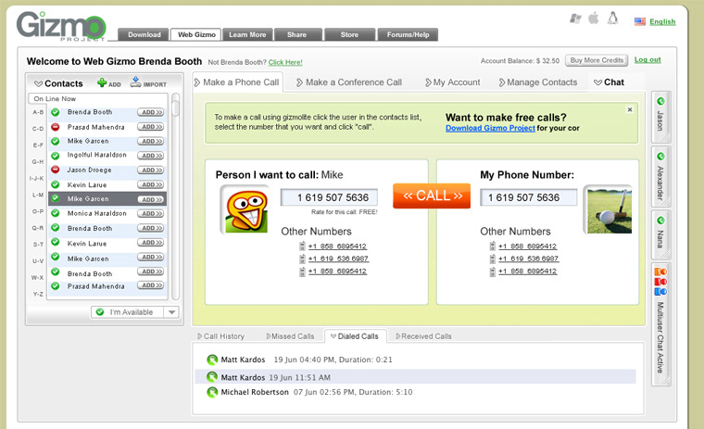This screenshot has width=704, height=429.
Task: Click the Mike avatar picture
Action: 245,209
